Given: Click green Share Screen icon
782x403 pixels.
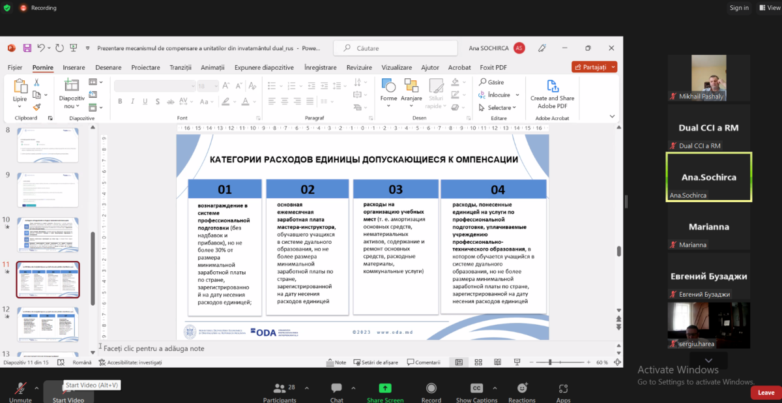Looking at the screenshot, I should coord(384,388).
